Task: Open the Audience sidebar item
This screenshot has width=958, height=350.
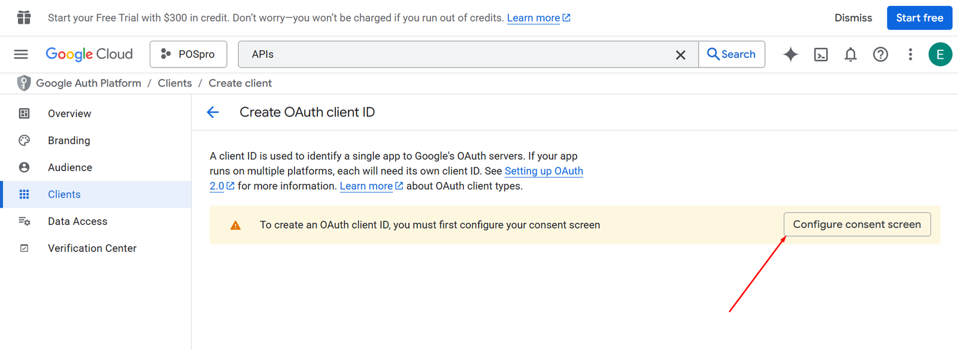Action: point(70,168)
